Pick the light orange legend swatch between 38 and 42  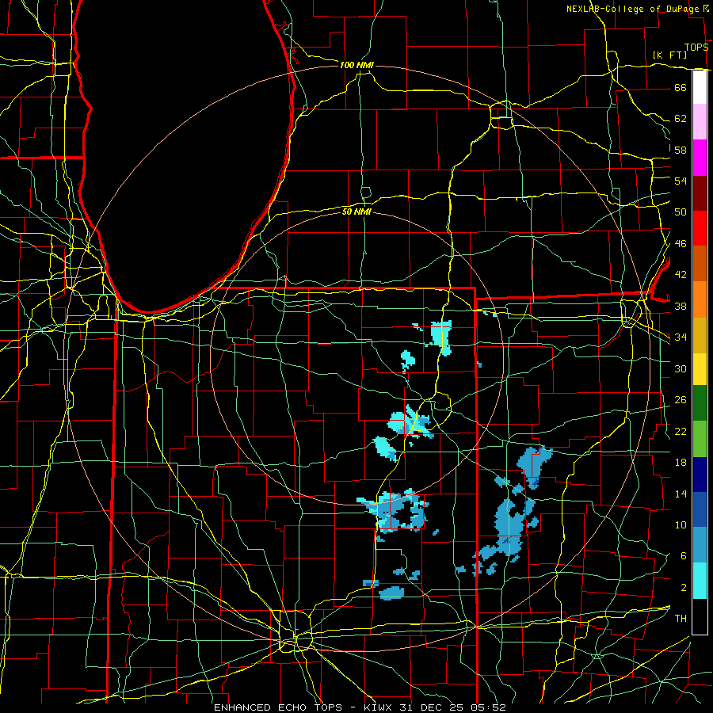pos(700,299)
